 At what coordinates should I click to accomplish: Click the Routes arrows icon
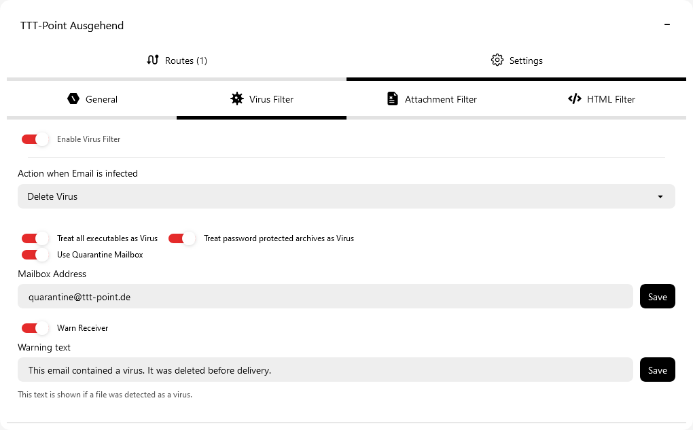click(x=153, y=60)
